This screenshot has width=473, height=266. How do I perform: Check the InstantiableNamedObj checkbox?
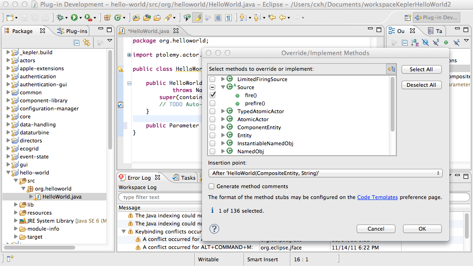212,143
